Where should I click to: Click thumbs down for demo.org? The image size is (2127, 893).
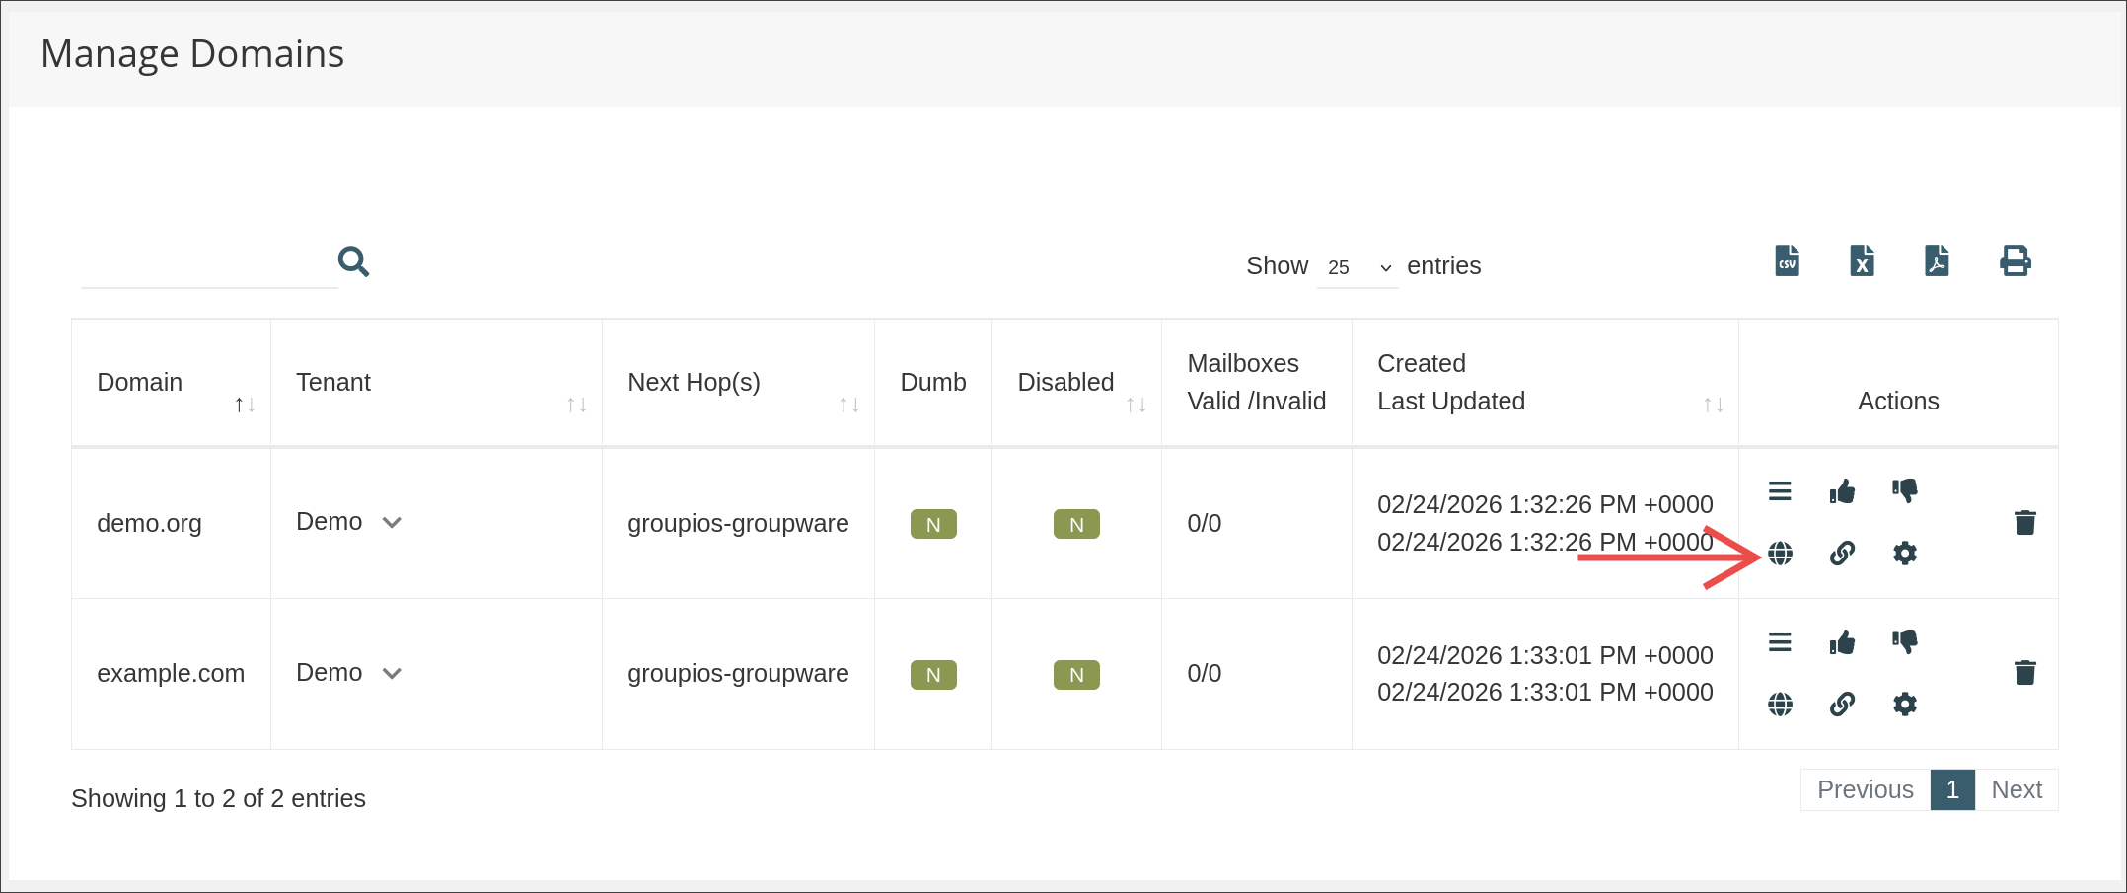[x=1904, y=491]
